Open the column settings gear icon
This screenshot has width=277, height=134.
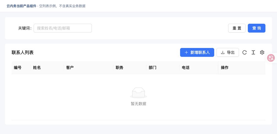tap(262, 52)
